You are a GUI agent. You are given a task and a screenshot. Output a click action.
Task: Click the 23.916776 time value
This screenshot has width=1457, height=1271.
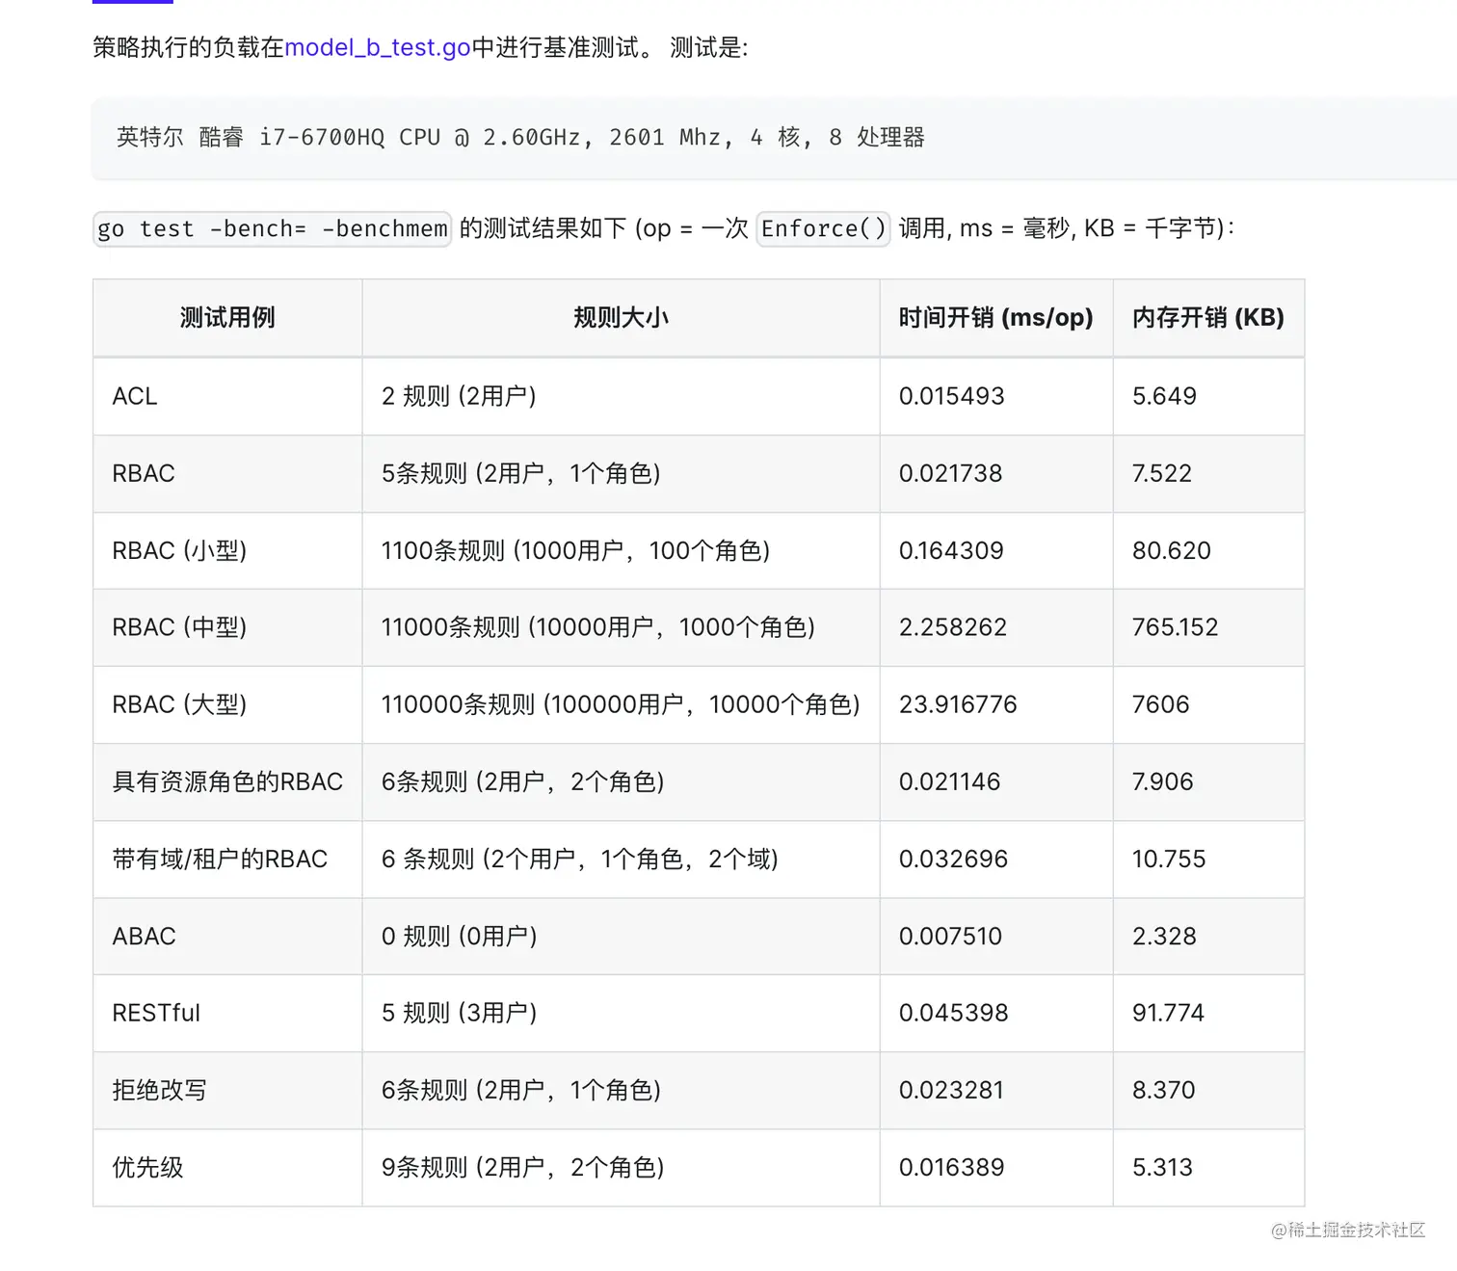[958, 704]
